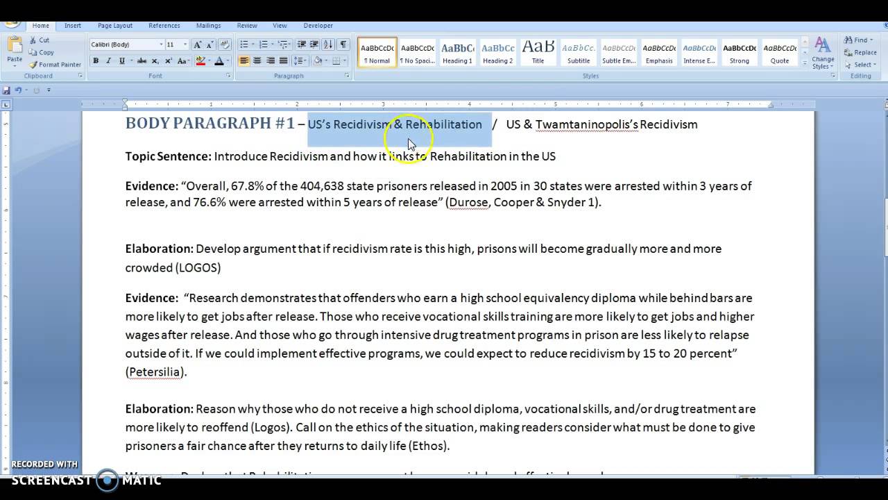
Task: Click the Sort A-Z icon
Action: point(329,44)
